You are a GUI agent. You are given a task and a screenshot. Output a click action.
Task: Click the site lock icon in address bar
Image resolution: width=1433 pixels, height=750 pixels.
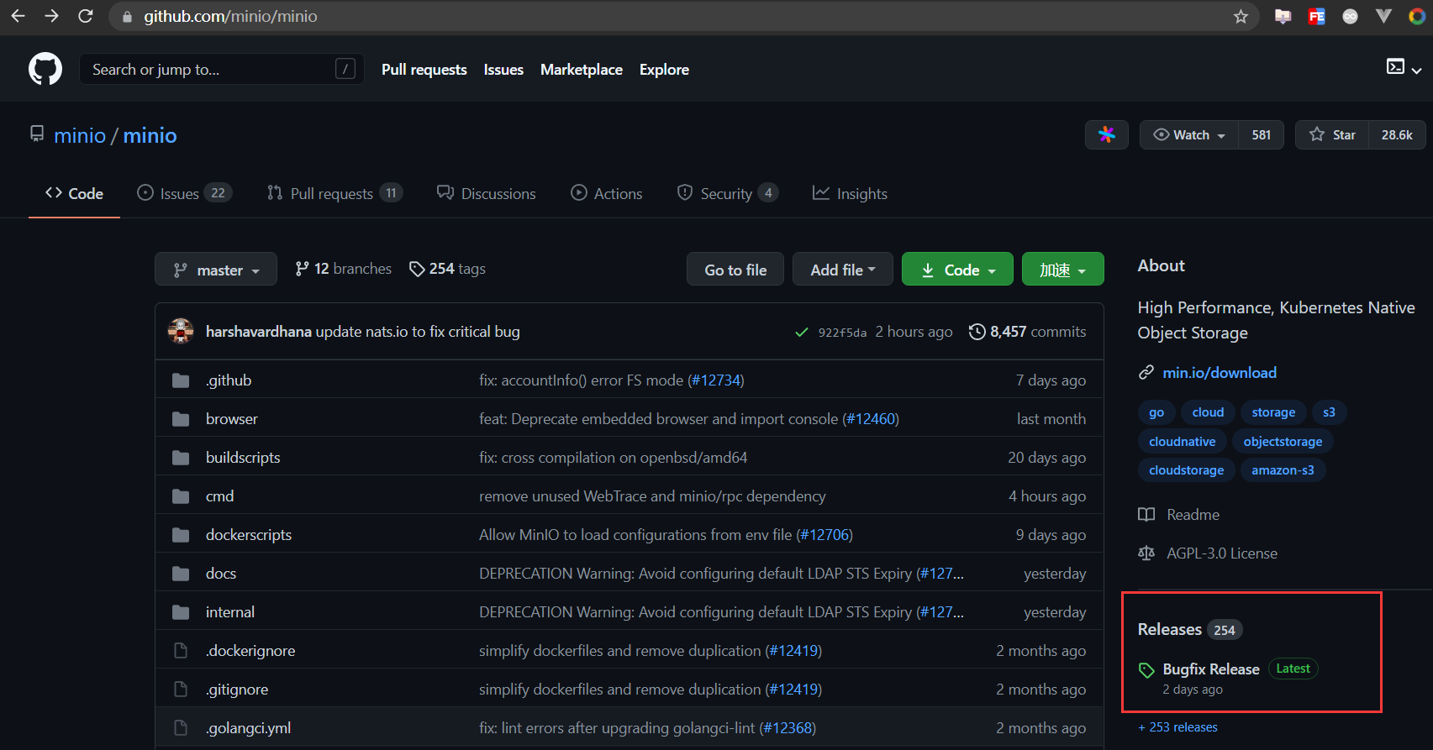coord(127,17)
